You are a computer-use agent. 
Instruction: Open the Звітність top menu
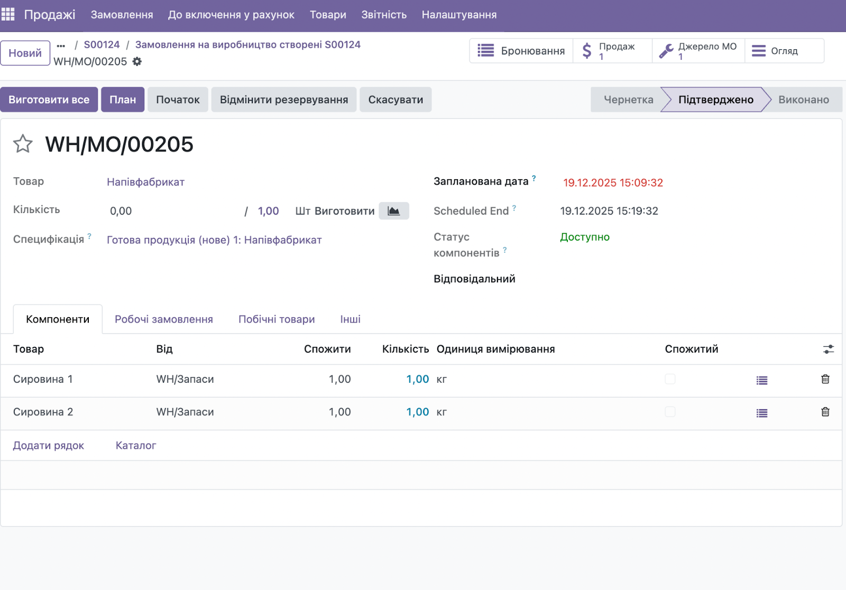click(383, 15)
